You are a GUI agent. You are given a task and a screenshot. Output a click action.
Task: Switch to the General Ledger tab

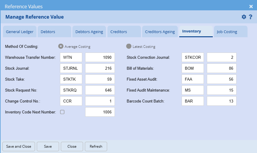(x=20, y=32)
